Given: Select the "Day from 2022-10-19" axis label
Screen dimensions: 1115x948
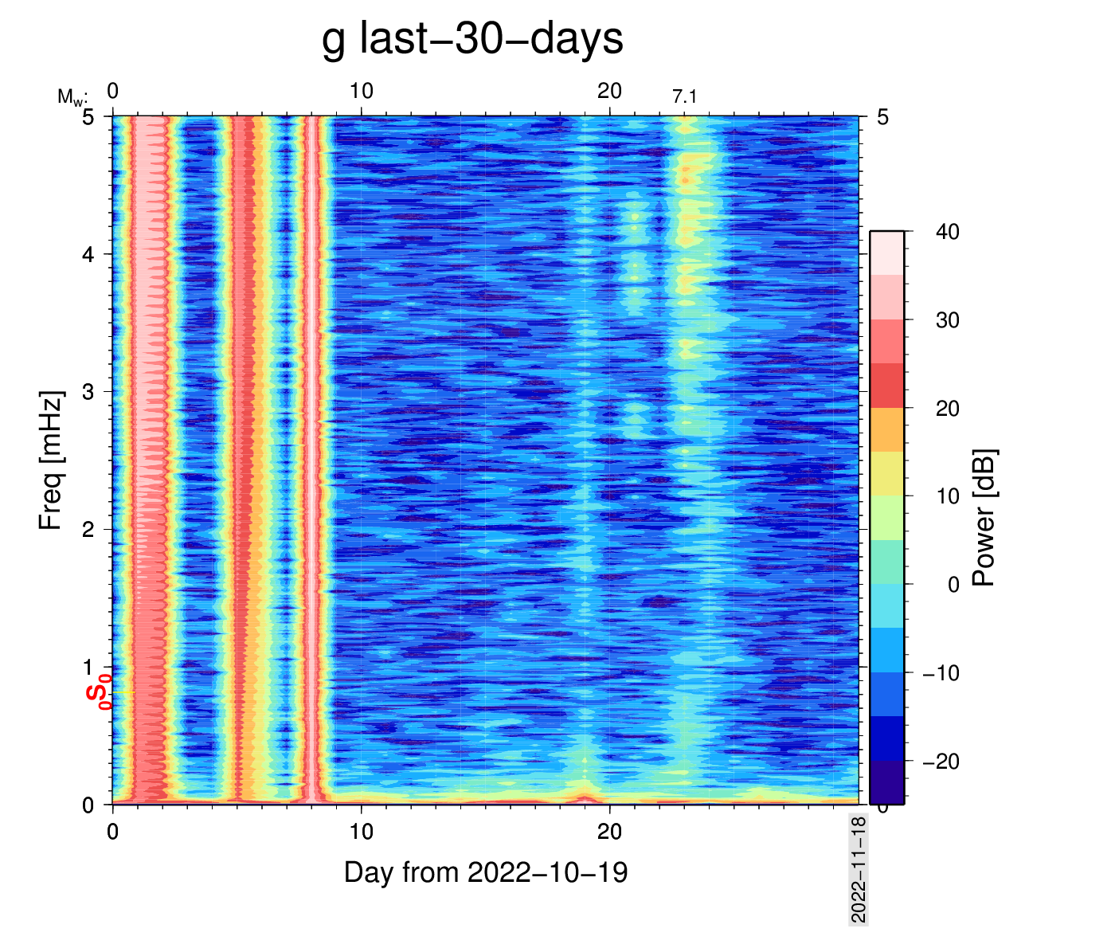Looking at the screenshot, I should (486, 872).
